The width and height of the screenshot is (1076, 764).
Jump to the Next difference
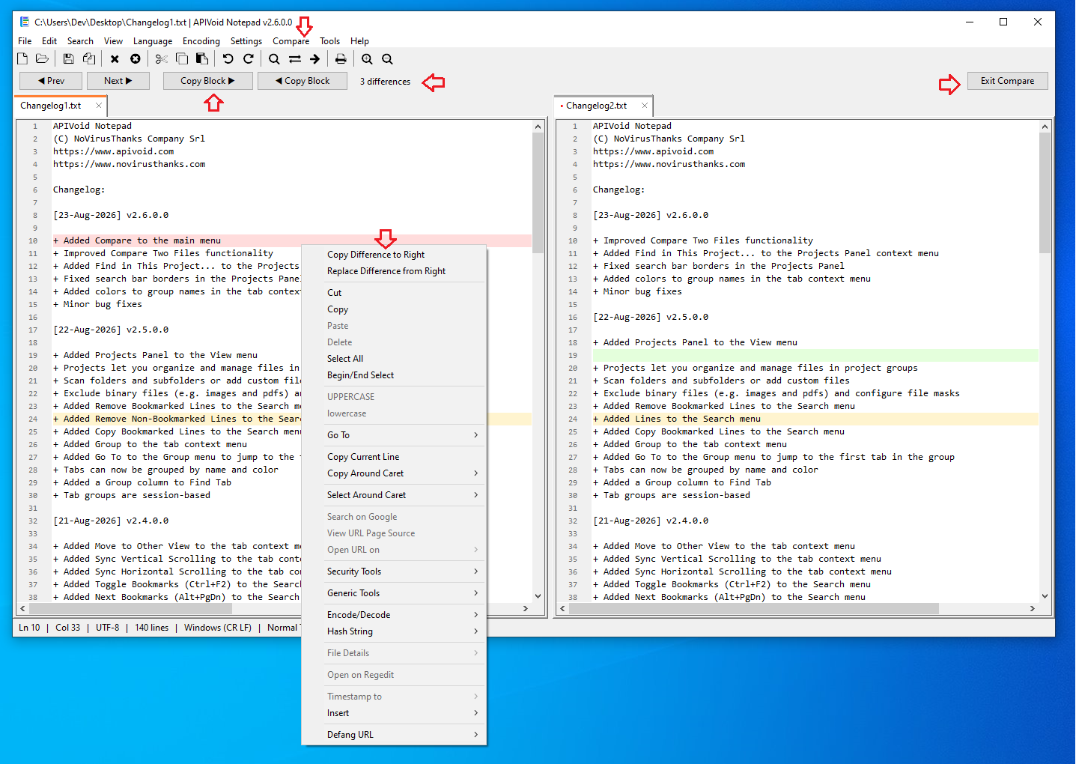[x=118, y=81]
